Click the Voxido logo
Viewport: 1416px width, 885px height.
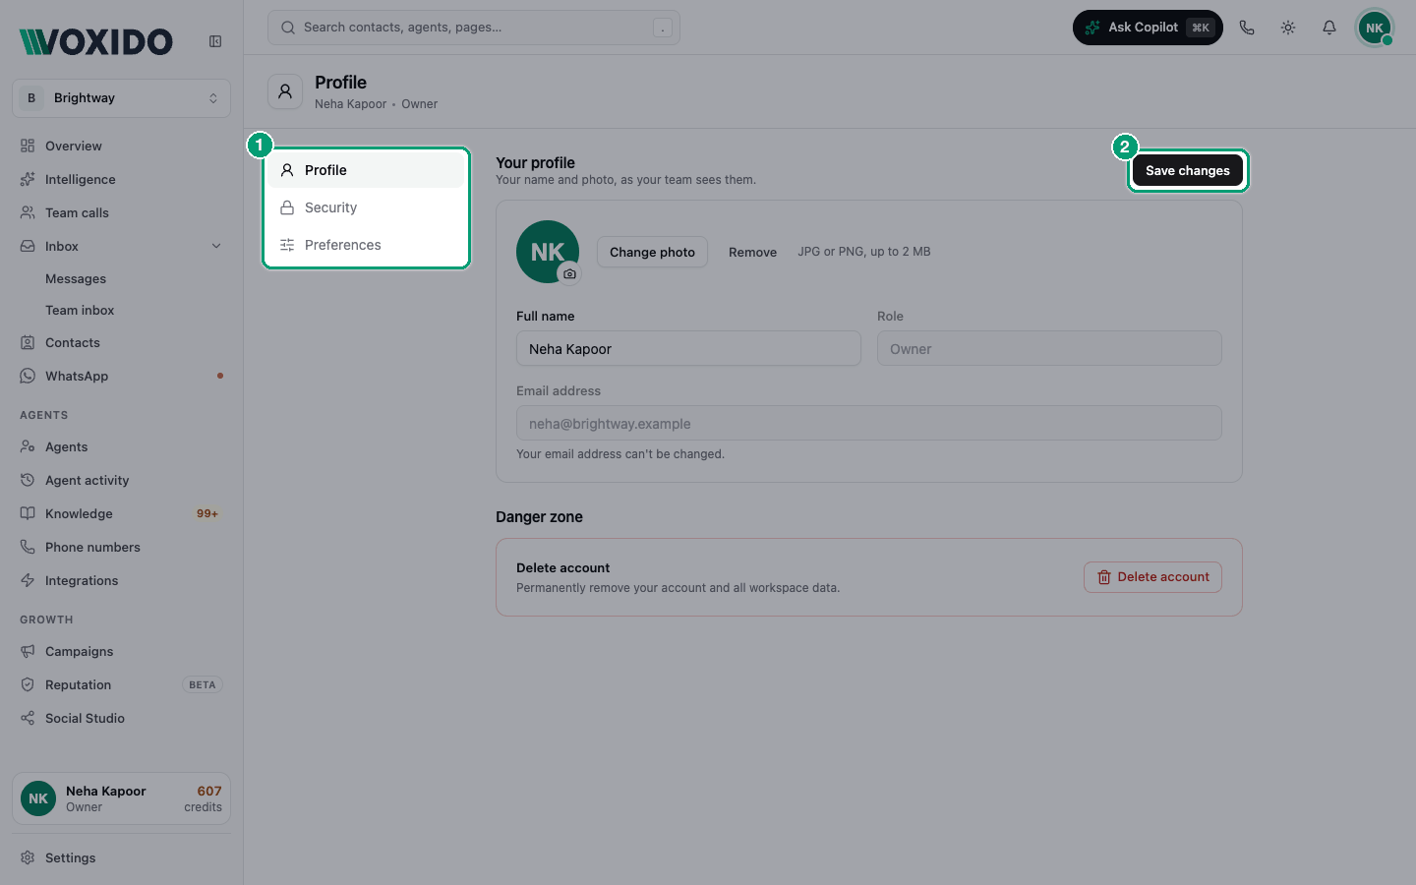(96, 41)
